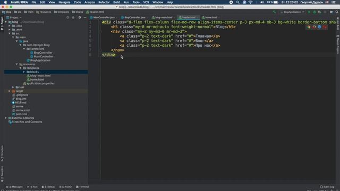
Task: Expand the target folder arrow
Action: point(10,91)
